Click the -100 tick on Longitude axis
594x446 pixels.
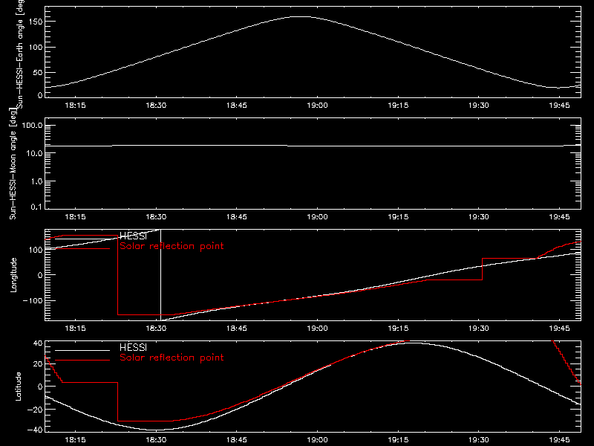click(x=33, y=300)
